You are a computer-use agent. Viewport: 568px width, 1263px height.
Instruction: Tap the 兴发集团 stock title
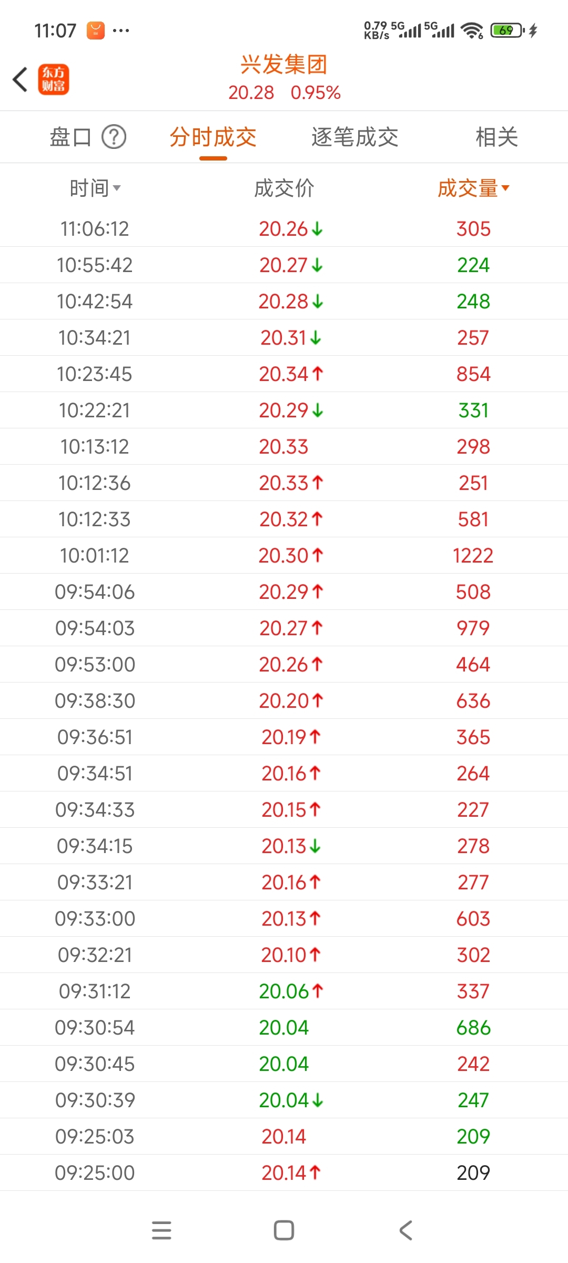(x=284, y=65)
